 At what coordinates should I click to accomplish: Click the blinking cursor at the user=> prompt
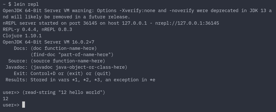(x=24, y=105)
